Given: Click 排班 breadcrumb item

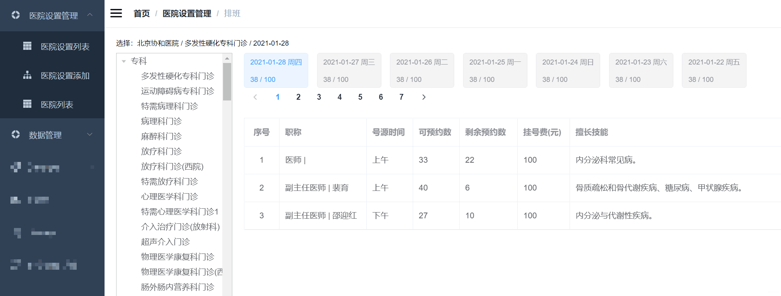Looking at the screenshot, I should tap(232, 14).
